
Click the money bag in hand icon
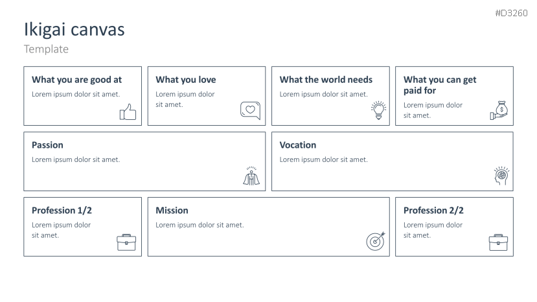coord(499,111)
